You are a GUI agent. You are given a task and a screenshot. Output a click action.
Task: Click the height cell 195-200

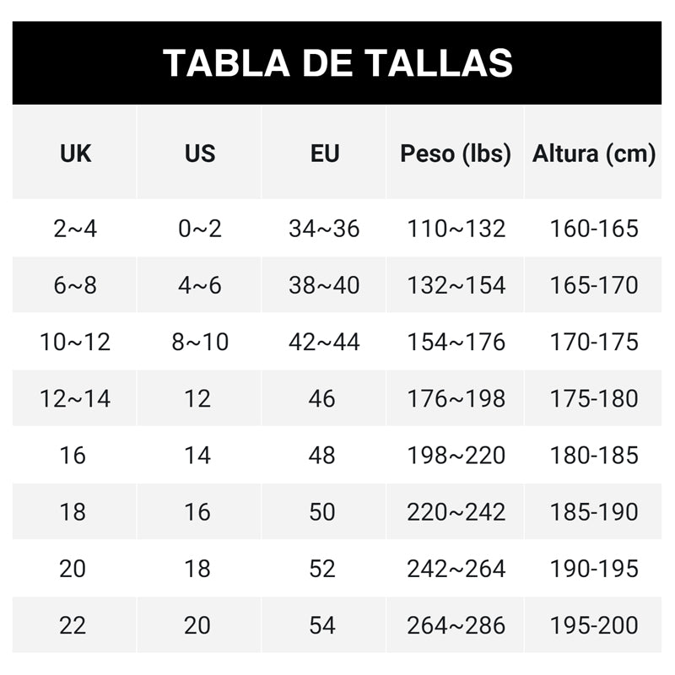click(593, 625)
